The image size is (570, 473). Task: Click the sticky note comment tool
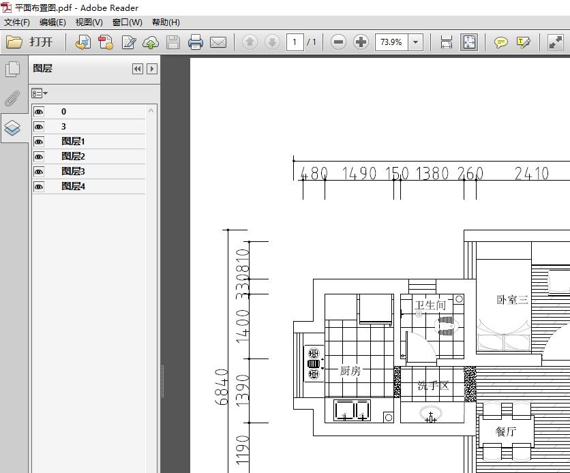(x=500, y=42)
